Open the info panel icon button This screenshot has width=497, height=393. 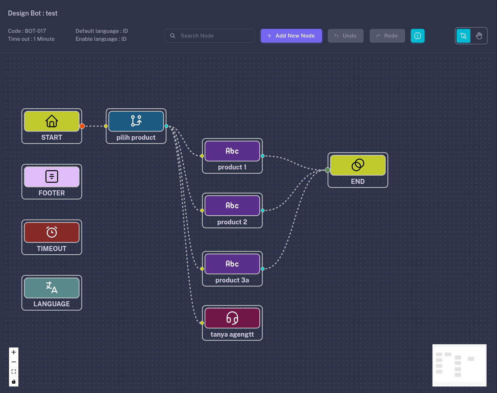tap(418, 36)
